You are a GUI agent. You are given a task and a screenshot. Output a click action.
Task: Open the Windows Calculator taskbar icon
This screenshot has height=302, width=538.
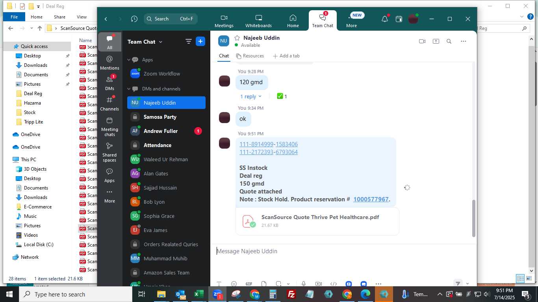(273, 294)
